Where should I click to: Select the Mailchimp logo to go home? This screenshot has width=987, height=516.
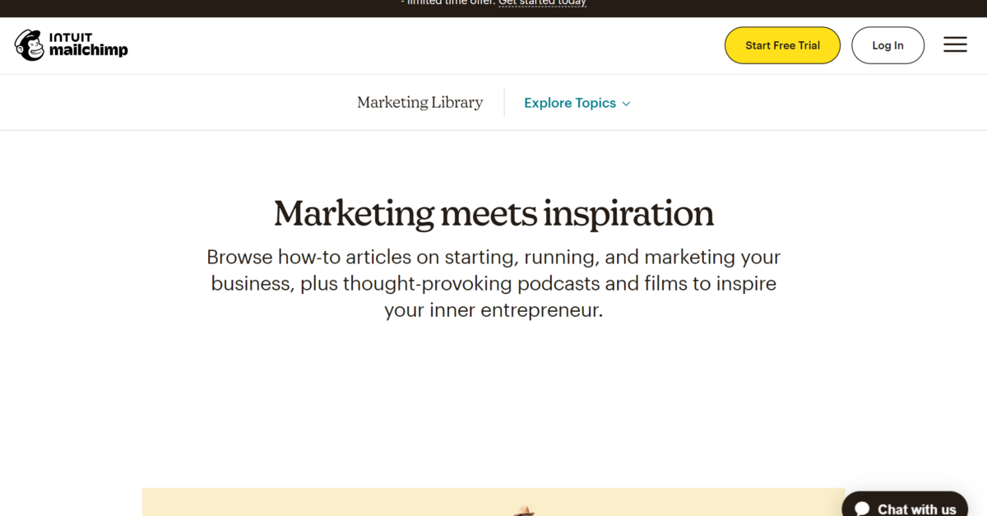[x=70, y=45]
